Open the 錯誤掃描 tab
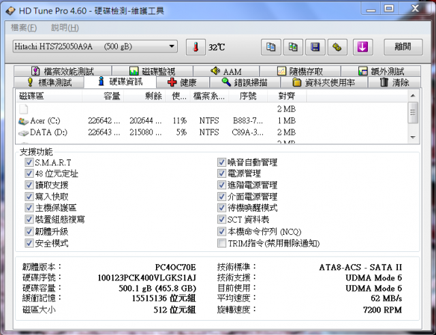The width and height of the screenshot is (436, 335). (245, 82)
